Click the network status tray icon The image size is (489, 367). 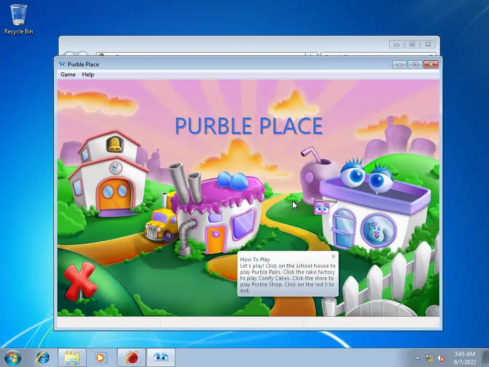click(x=429, y=358)
